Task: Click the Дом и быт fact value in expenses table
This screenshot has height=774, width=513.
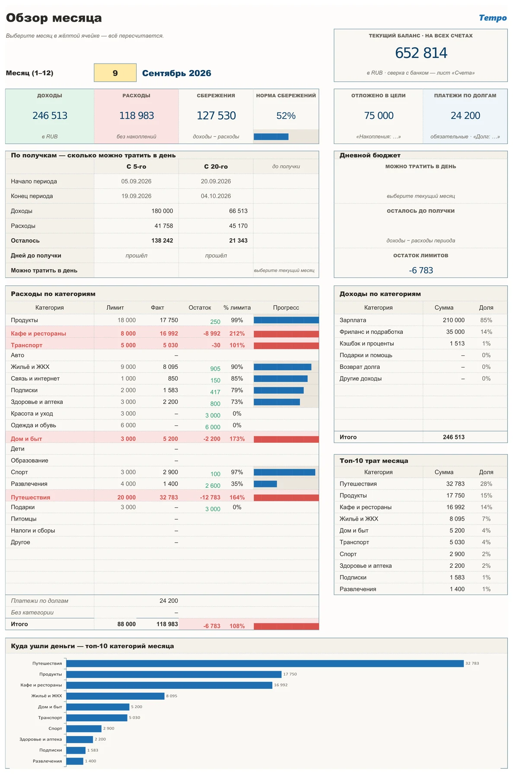Action: click(x=170, y=438)
